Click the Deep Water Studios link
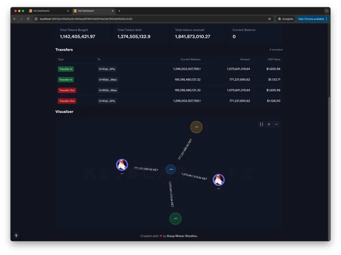 [x=182, y=236]
